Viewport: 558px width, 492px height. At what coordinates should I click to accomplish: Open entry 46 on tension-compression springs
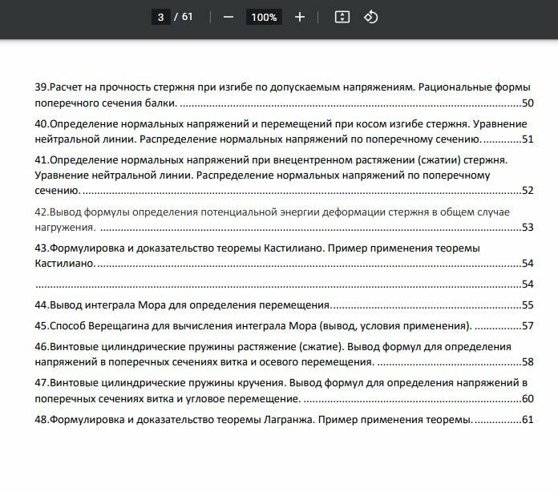coord(284,354)
